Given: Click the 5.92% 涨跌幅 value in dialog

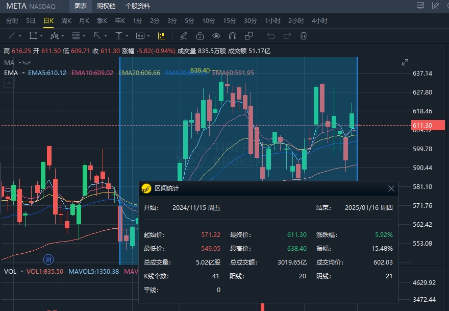Looking at the screenshot, I should tap(384, 235).
